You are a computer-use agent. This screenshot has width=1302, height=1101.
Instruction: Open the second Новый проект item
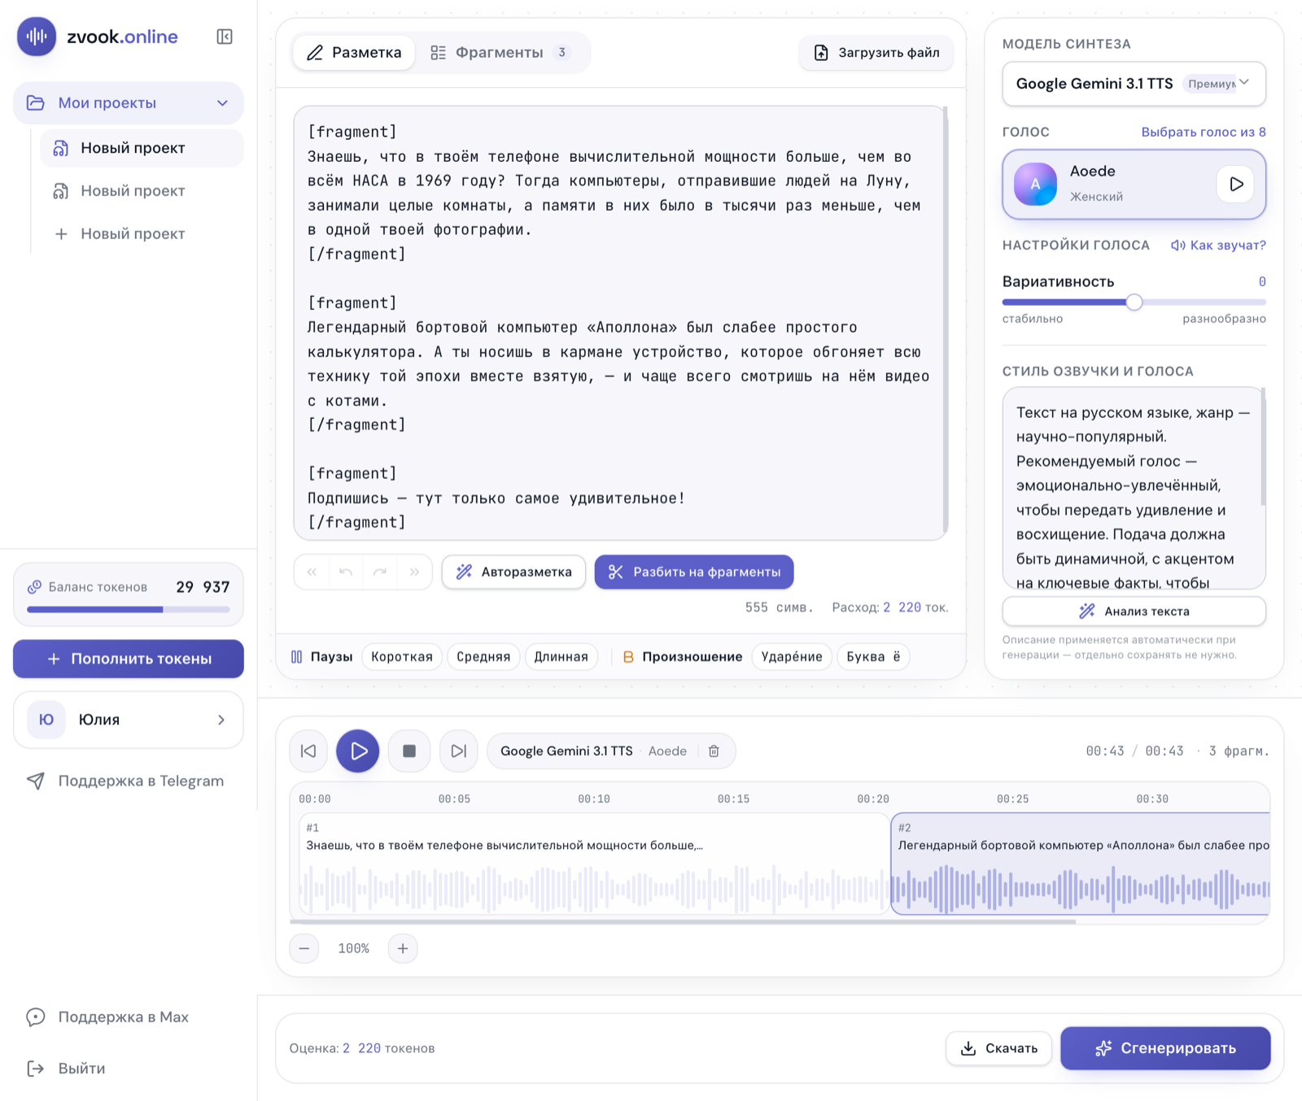coord(142,191)
